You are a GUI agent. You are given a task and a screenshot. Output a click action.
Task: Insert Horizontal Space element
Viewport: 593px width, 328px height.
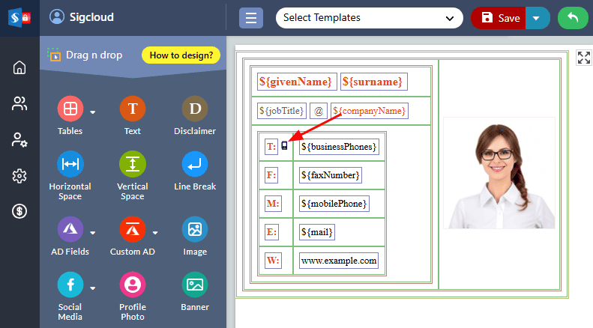tap(70, 164)
